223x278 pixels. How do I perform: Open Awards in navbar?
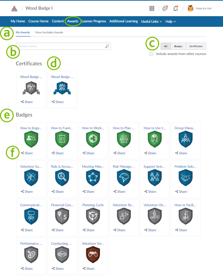click(x=73, y=21)
